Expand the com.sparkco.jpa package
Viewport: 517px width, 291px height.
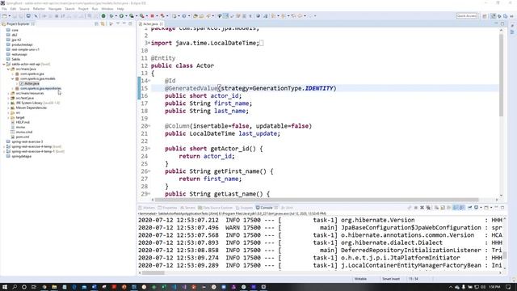pyautogui.click(x=13, y=74)
